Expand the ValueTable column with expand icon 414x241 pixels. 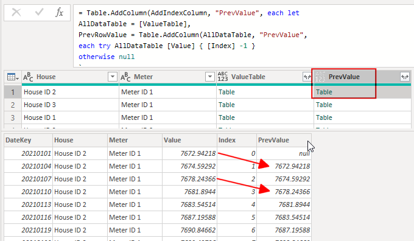307,77
